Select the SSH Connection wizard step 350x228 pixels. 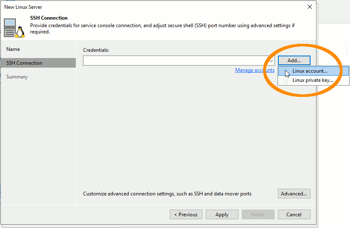24,63
